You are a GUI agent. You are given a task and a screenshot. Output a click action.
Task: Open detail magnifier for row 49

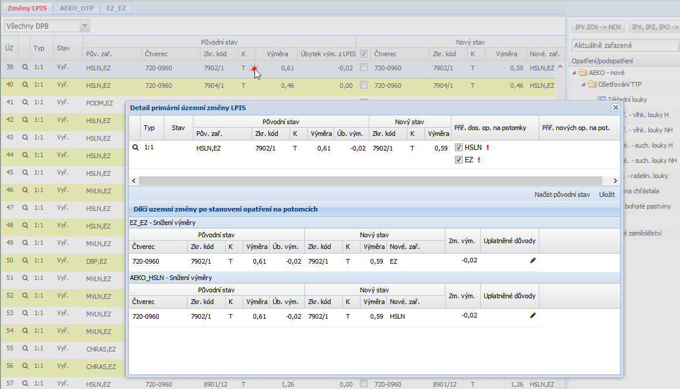[25, 243]
